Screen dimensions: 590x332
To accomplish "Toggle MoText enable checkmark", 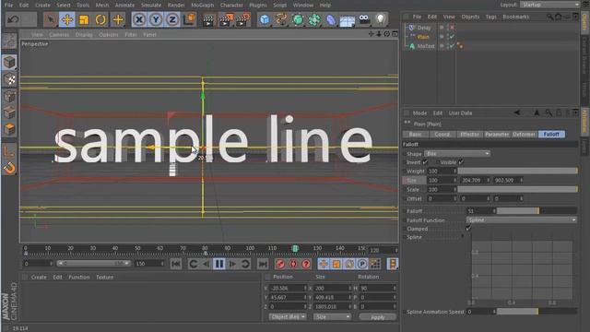I will pyautogui.click(x=452, y=46).
